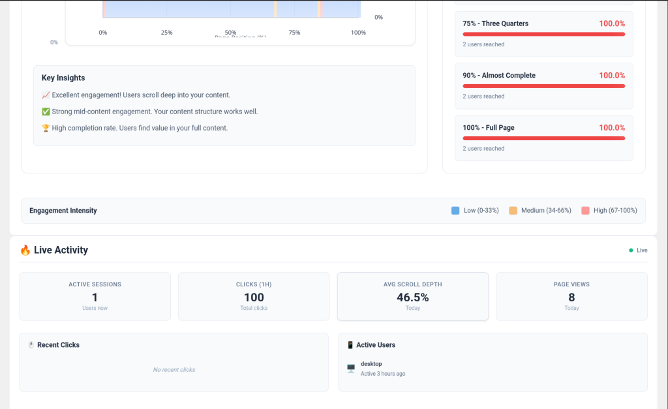Click '2 users reached' under Three Quarters
Screen dimensions: 668x409
pos(483,44)
